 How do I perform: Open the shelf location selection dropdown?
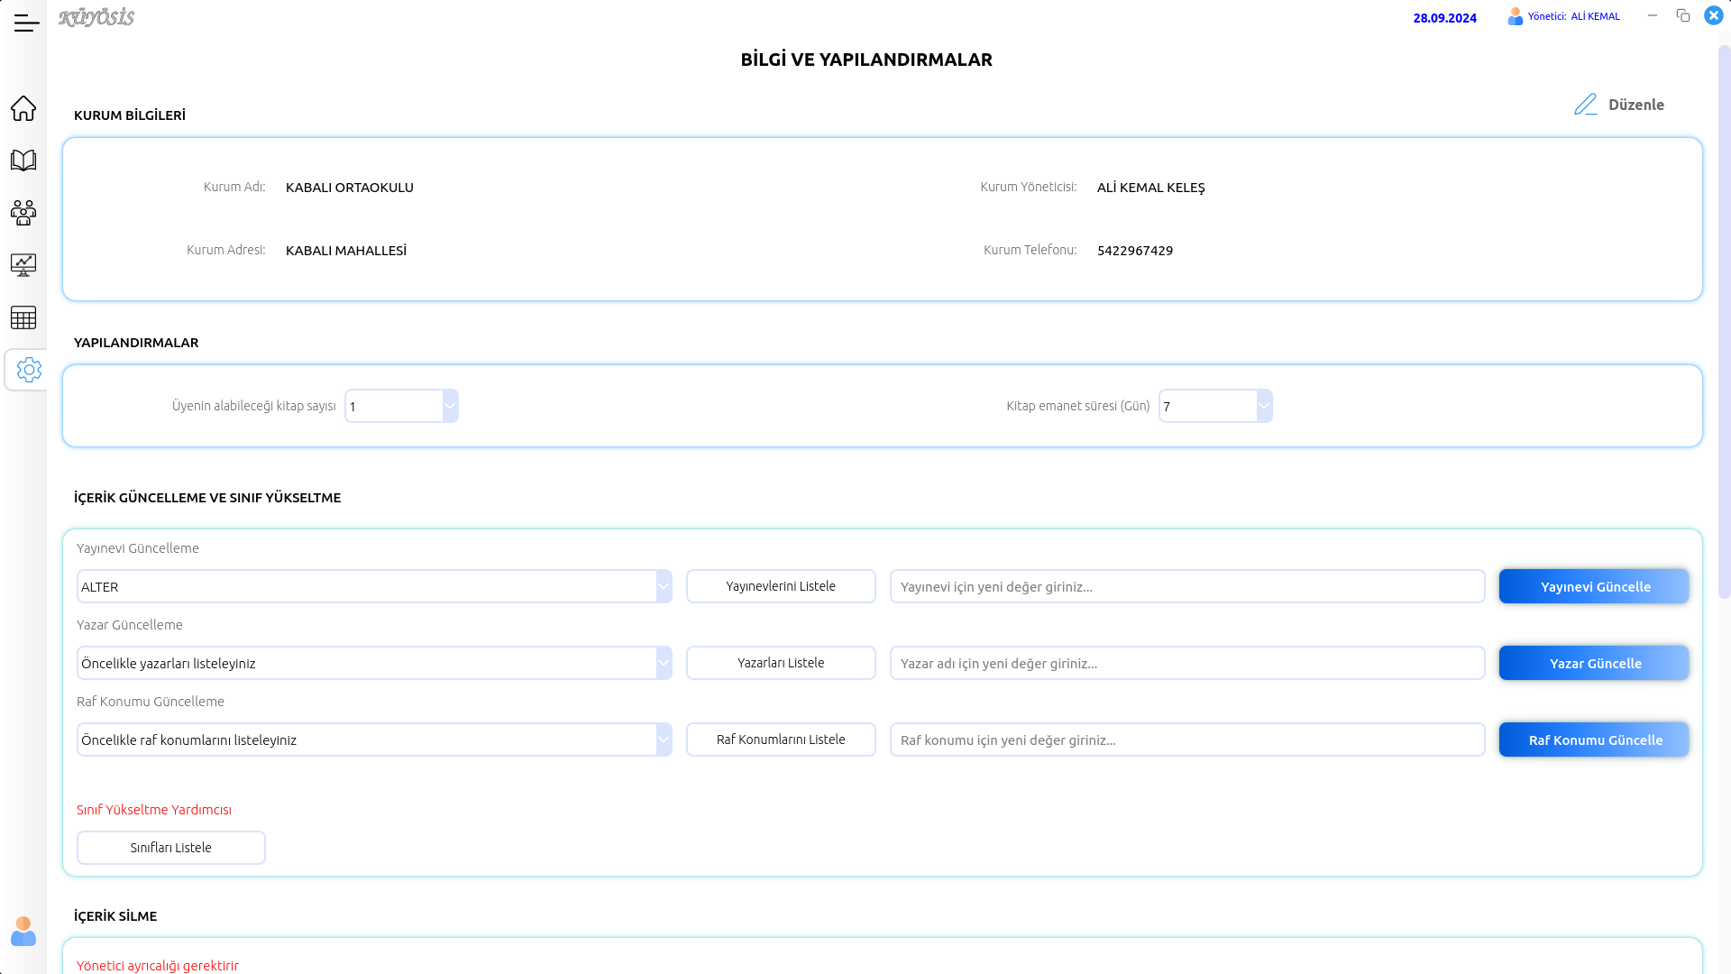pyautogui.click(x=664, y=740)
